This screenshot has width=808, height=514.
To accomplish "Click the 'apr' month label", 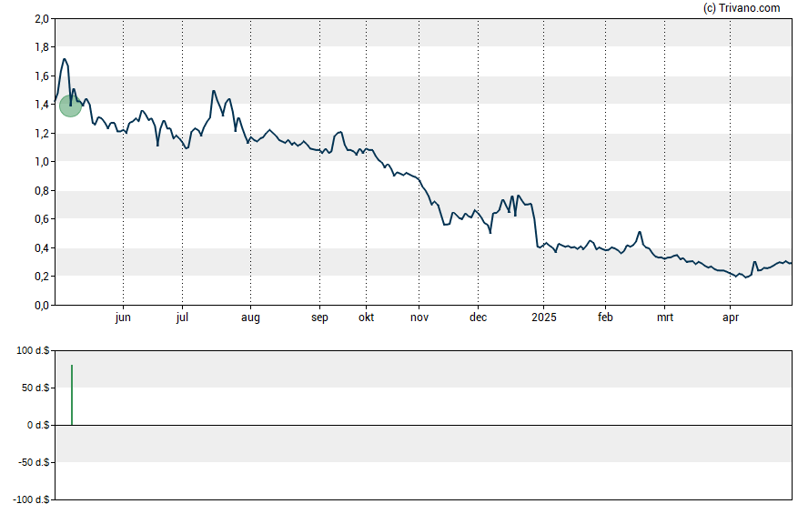I will 730,317.
